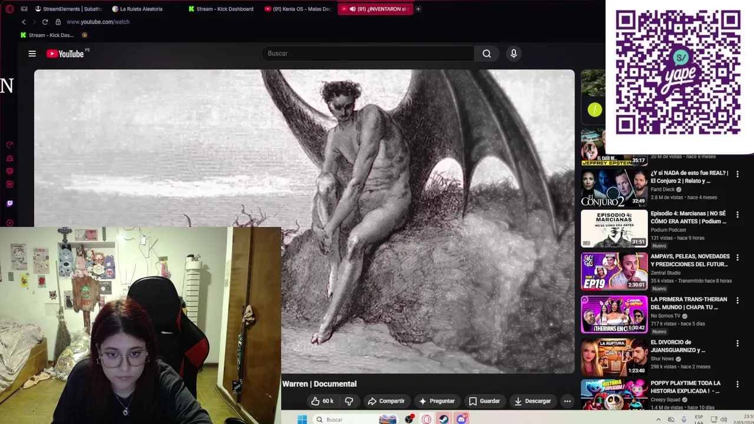Go back to previous page
Screen dimensions: 754x424
tap(24, 22)
